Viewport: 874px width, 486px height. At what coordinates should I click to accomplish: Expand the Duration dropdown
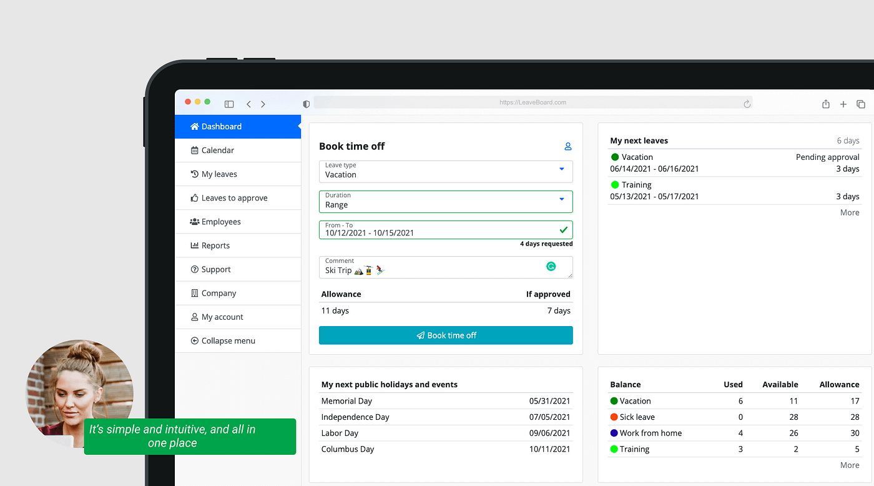[x=446, y=201]
